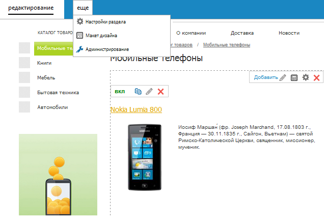Switch to the 'редактирование' tab

click(31, 9)
